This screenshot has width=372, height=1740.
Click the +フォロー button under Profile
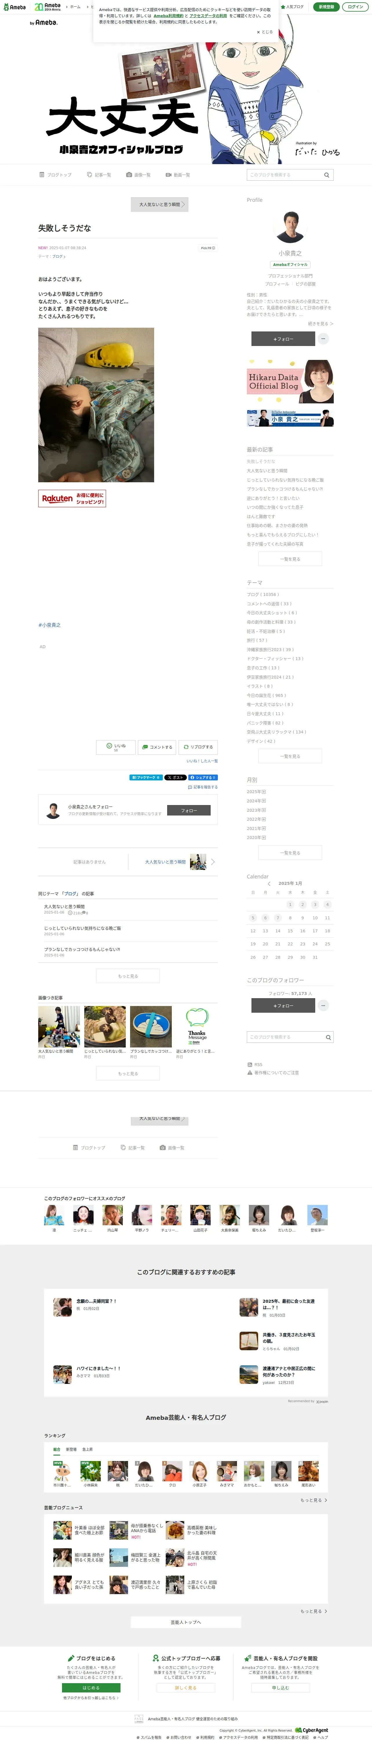click(283, 339)
